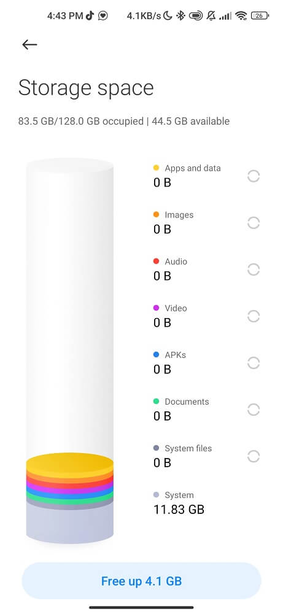Open the Audio storage category

click(x=207, y=269)
